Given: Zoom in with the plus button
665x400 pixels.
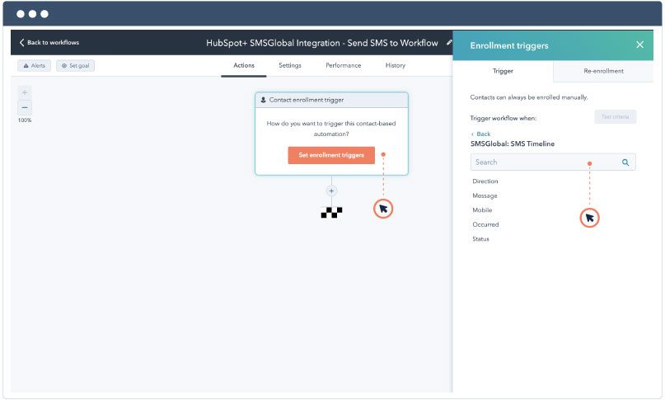Looking at the screenshot, I should pos(25,92).
